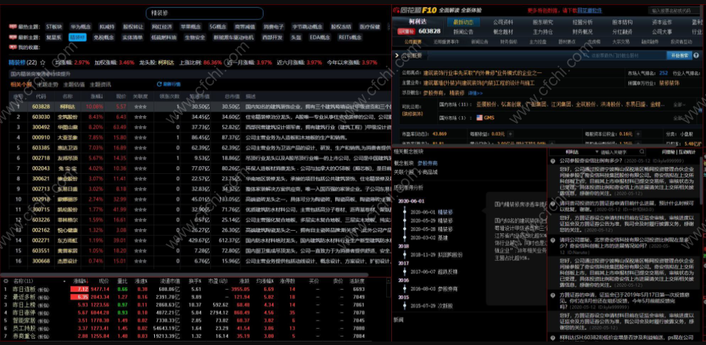
Task: Select the 新能源车驱动电机 theme tag
Action: pos(233,37)
